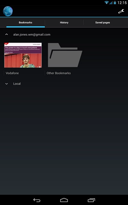Image resolution: width=128 pixels, height=205 pixels.
Task: Tap the Local section header text
Action: coord(17,84)
